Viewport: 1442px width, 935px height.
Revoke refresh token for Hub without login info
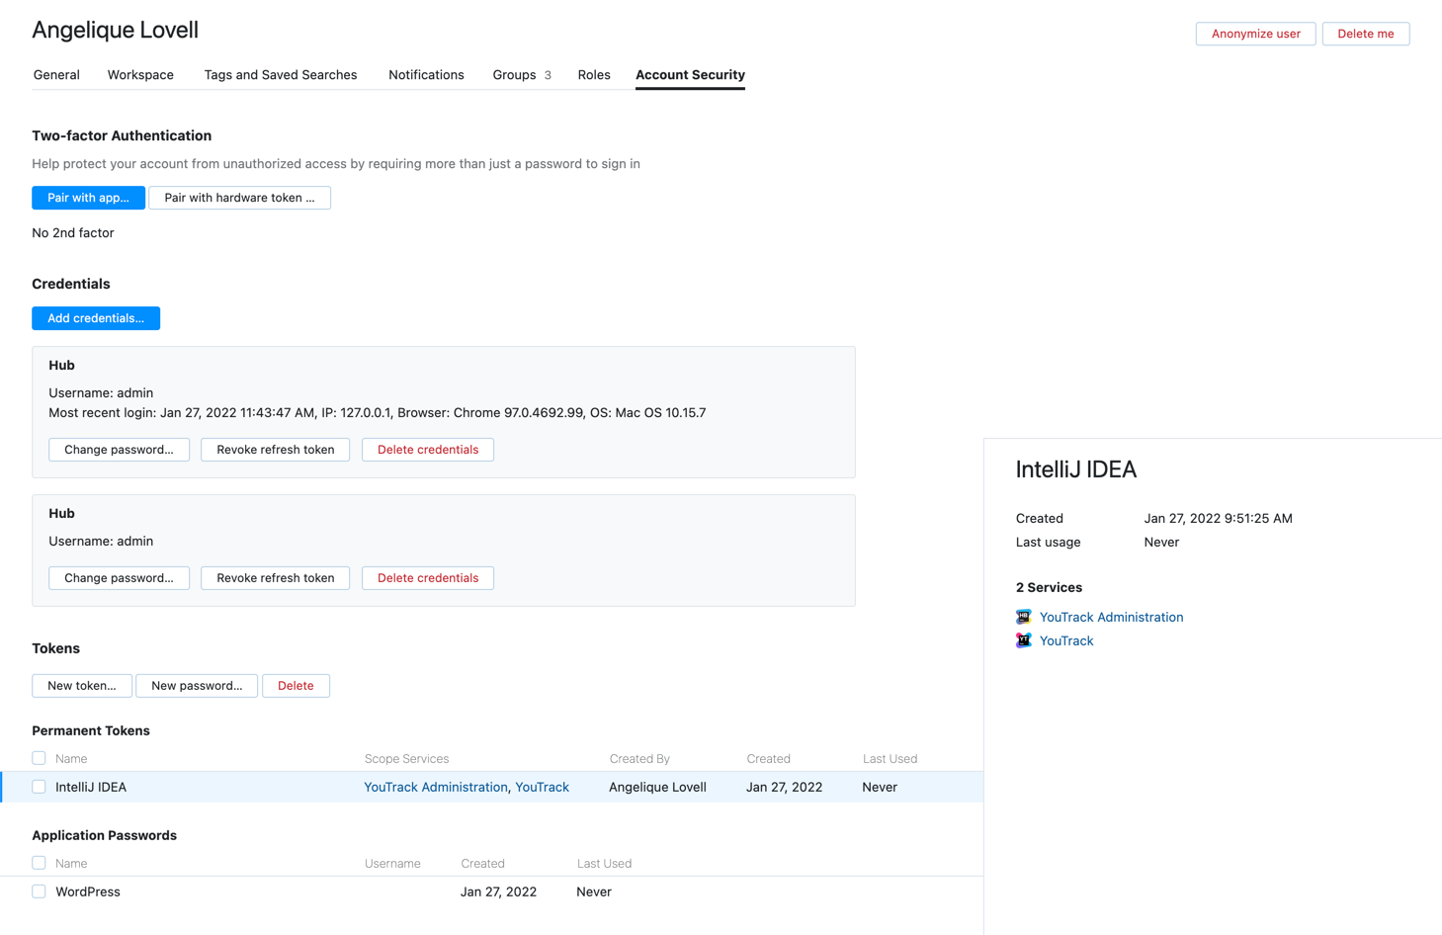tap(275, 578)
